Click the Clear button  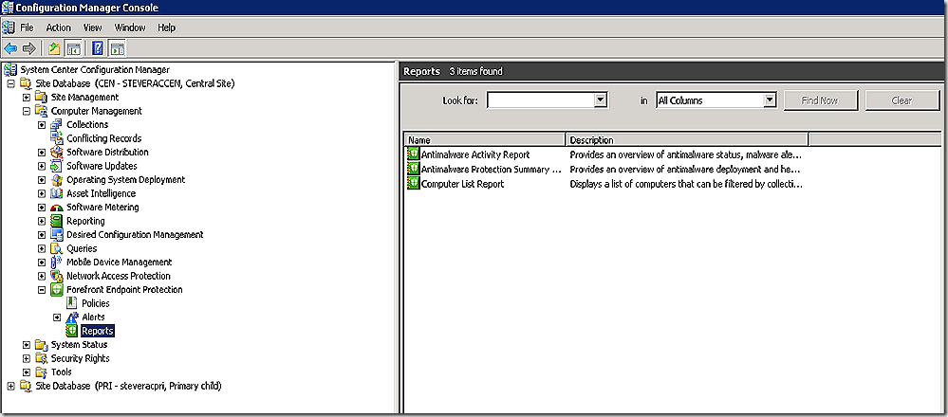[902, 100]
